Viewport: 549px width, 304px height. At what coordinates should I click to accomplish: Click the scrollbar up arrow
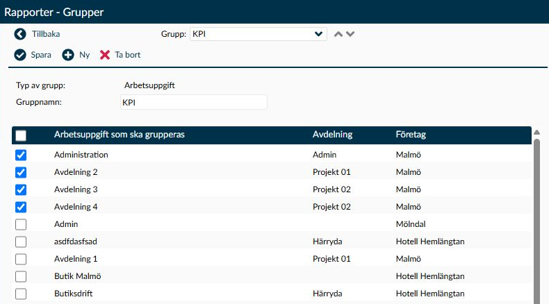pos(536,133)
